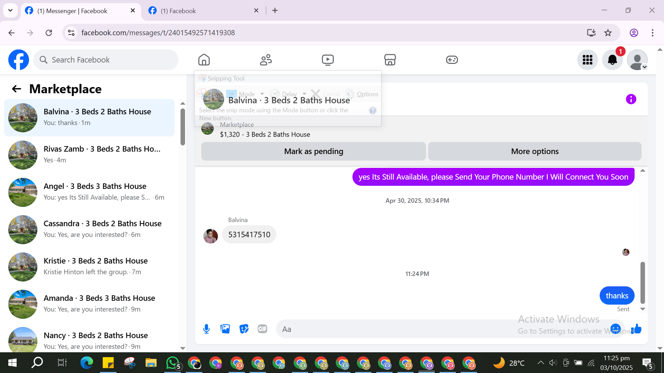Open the Facebook Home feed icon
The image size is (664, 373).
[204, 60]
